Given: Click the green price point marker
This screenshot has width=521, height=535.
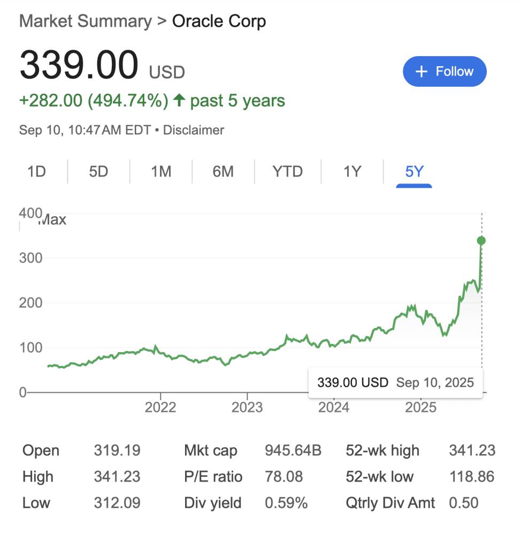Looking at the screenshot, I should point(481,241).
